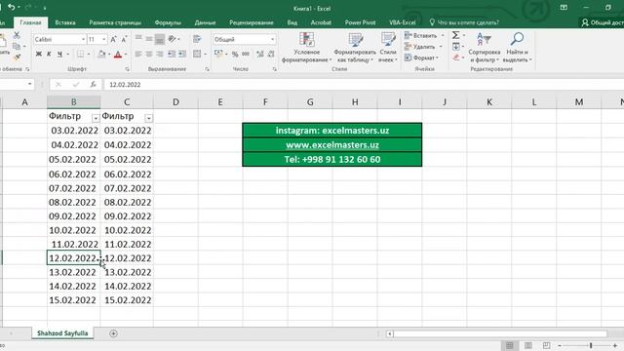Apply the fill color bucket
This screenshot has width=624, height=351.
(x=101, y=55)
